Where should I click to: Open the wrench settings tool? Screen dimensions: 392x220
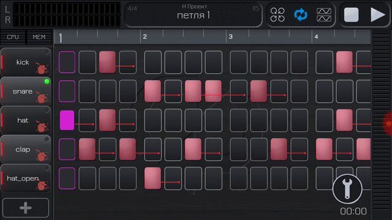tap(347, 189)
